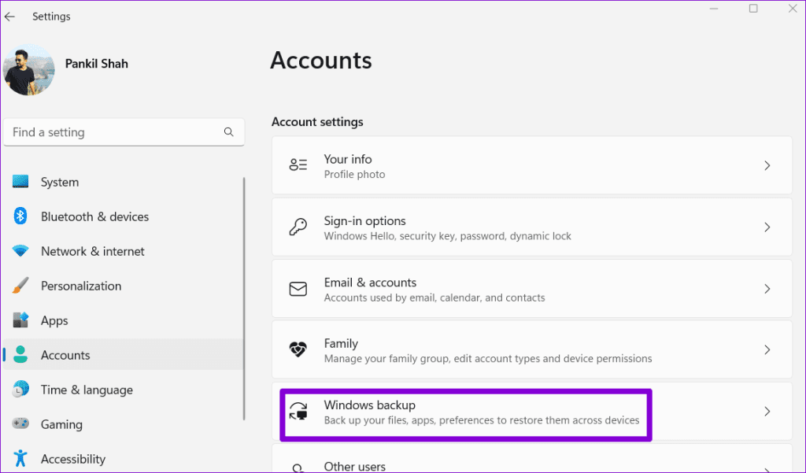Viewport: 806px width, 473px height.
Task: Close the Settings window
Action: (x=793, y=8)
